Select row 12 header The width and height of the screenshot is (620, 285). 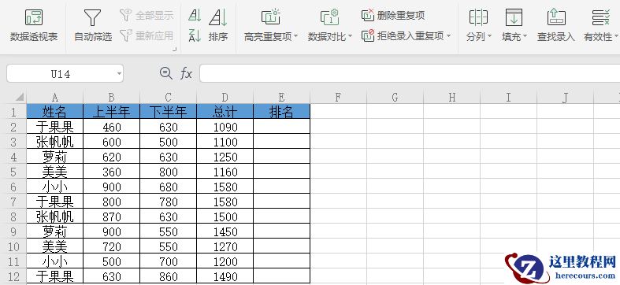click(13, 276)
